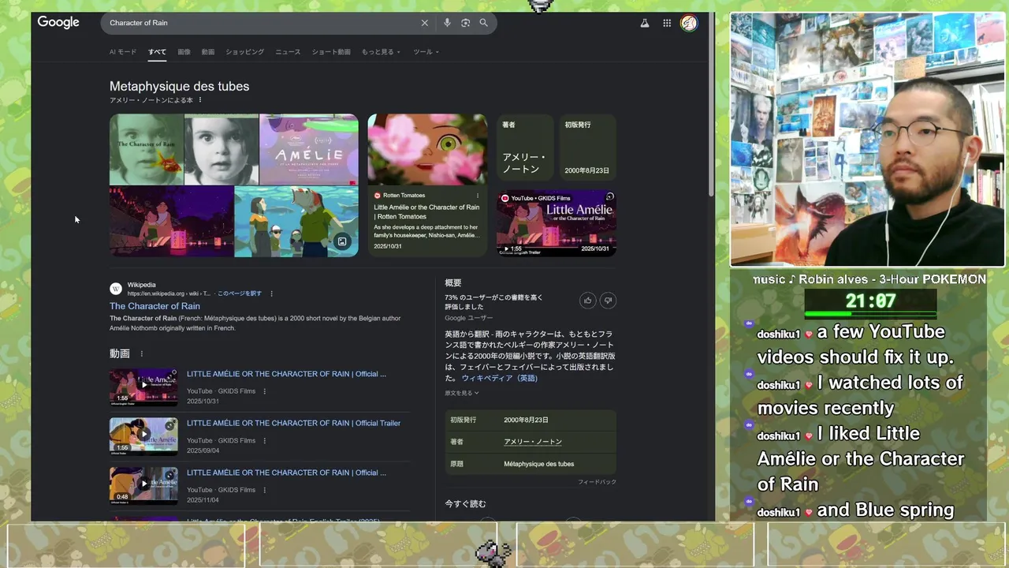The height and width of the screenshot is (568, 1009).
Task: Open the Google account avatar
Action: [689, 23]
